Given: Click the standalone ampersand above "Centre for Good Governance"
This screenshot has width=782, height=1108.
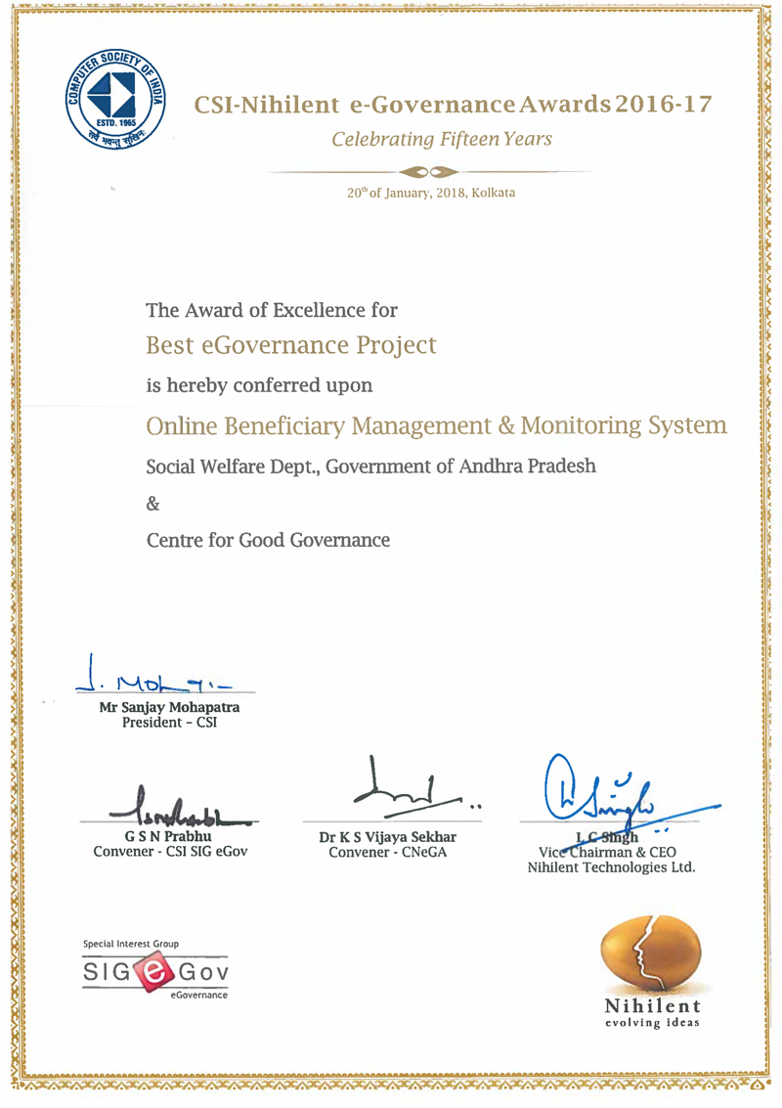Looking at the screenshot, I should [x=153, y=504].
